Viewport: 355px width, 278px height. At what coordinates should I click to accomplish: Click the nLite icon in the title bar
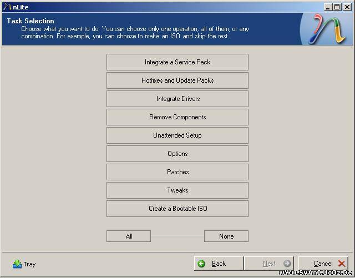(x=7, y=7)
